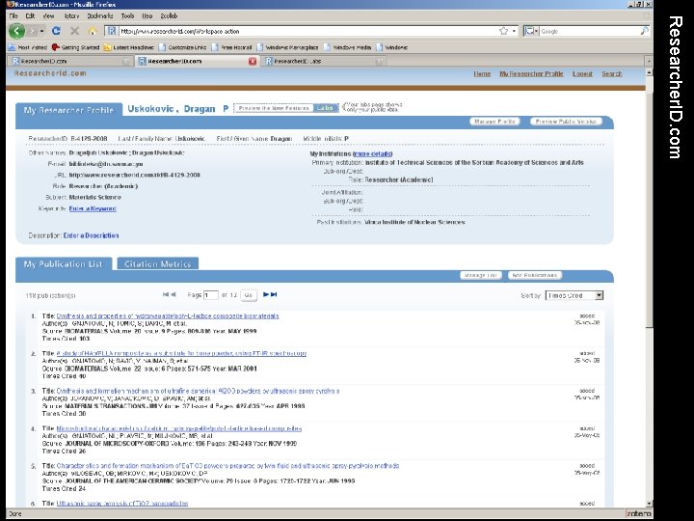Go to the next publications page
The image size is (694, 521).
coord(266,294)
